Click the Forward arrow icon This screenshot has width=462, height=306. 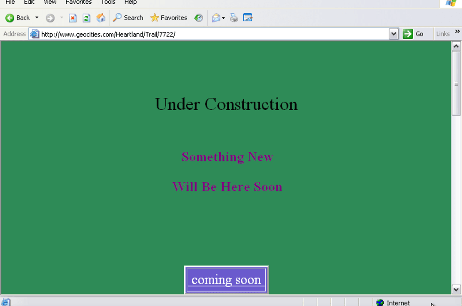pyautogui.click(x=50, y=18)
